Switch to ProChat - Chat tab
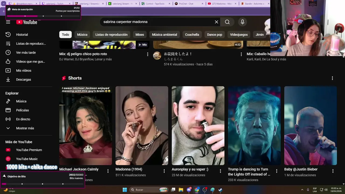The width and height of the screenshot is (345, 194). [x=188, y=4]
